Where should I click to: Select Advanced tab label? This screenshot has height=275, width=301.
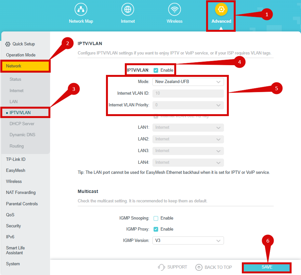(221, 21)
